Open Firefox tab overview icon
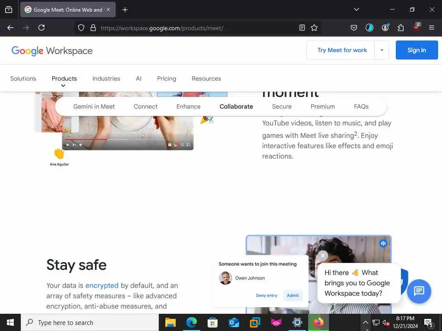 9,10
